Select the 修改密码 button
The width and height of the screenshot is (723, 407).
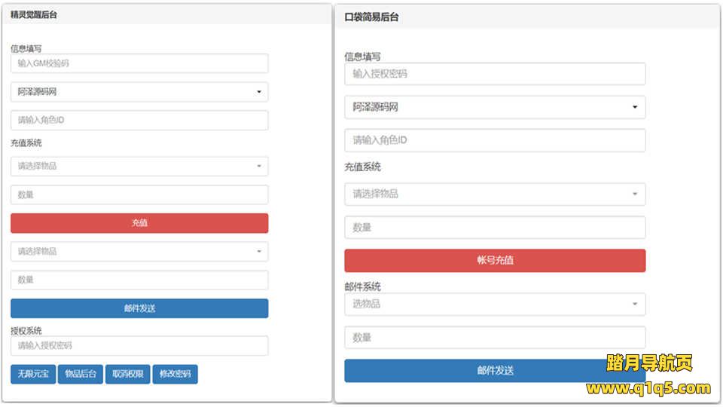coord(175,375)
